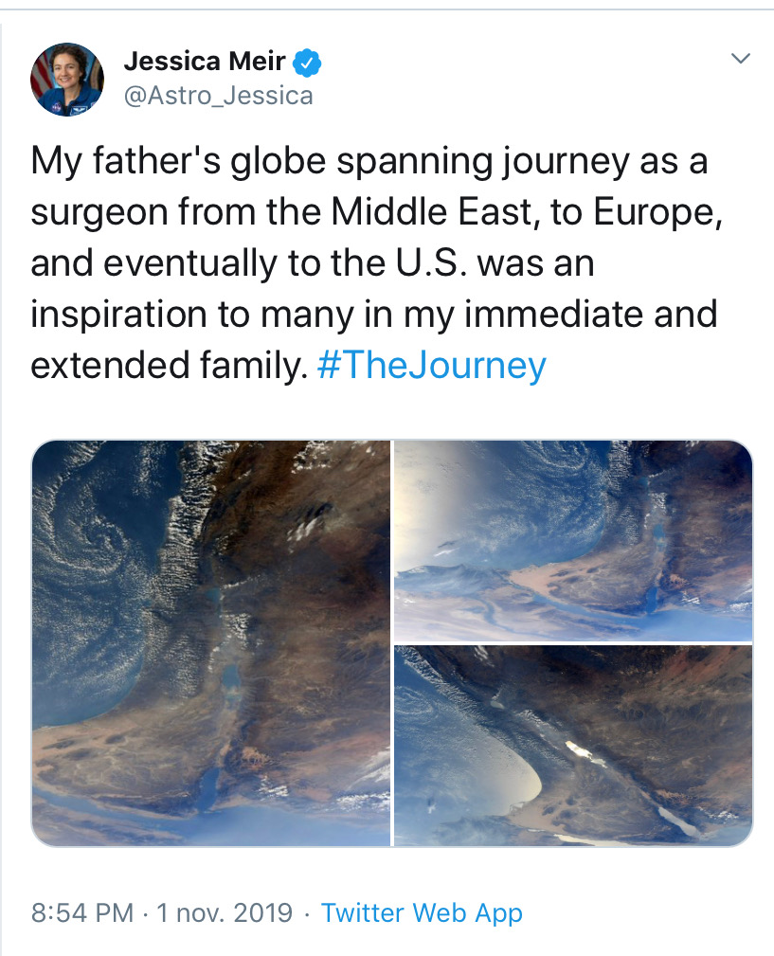Viewport: 774px width, 956px height.
Task: Go to the @Astro_Jessica handle
Action: click(218, 96)
